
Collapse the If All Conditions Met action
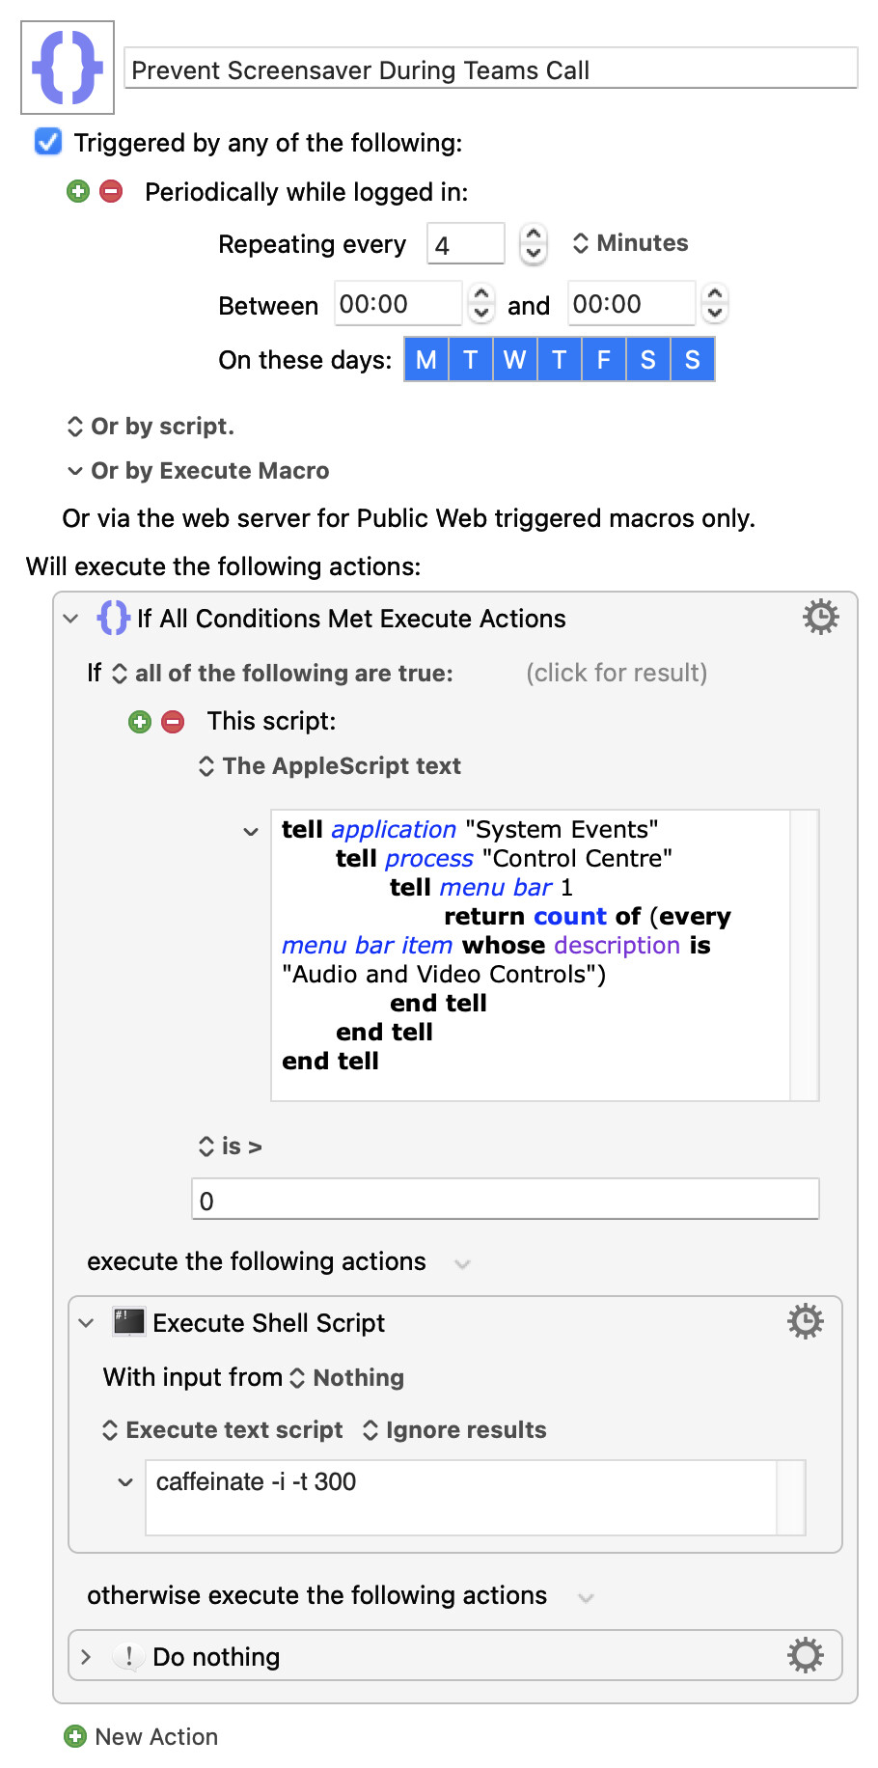click(x=70, y=619)
